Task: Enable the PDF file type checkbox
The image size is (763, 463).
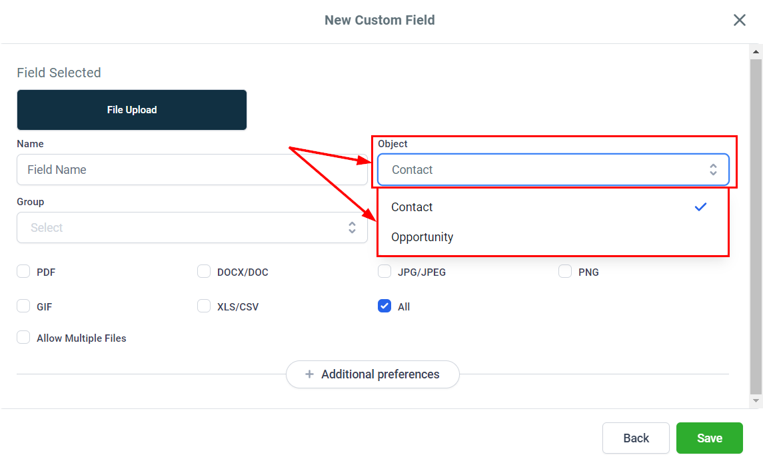Action: [24, 272]
